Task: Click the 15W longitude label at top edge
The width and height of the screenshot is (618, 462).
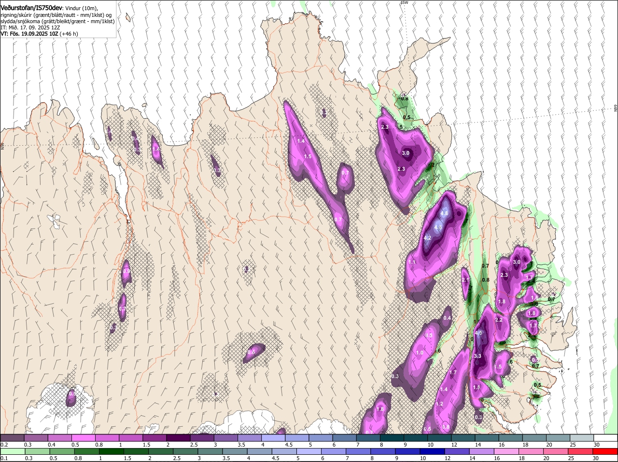Action: 404,2
